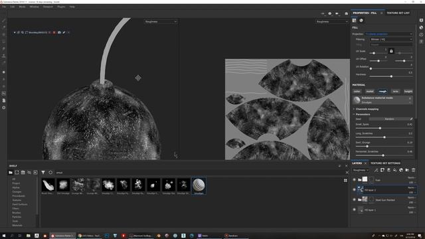Select the Grunges shelf category
Viewport: 425px width, 239px height.
coord(17,192)
